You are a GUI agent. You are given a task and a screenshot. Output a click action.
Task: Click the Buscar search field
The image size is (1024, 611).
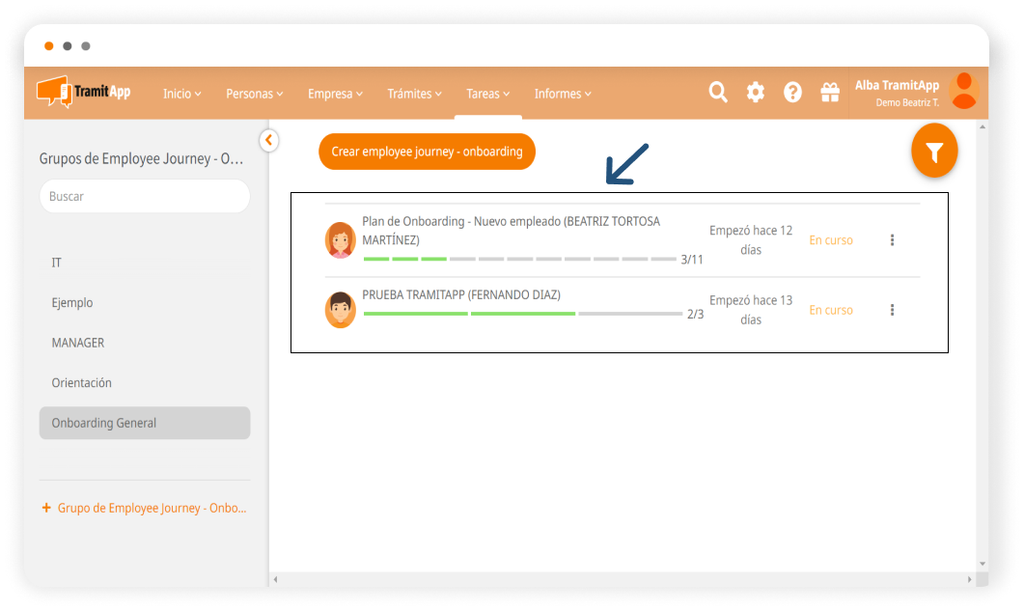coord(145,196)
